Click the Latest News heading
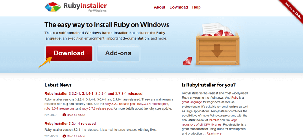 click(x=58, y=85)
